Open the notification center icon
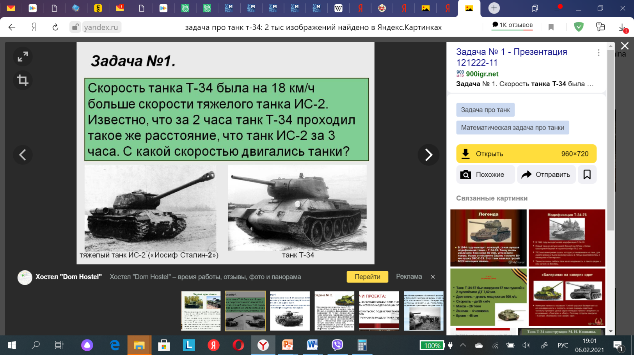 619,346
